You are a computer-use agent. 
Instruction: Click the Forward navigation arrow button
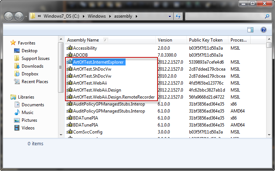tap(19, 16)
